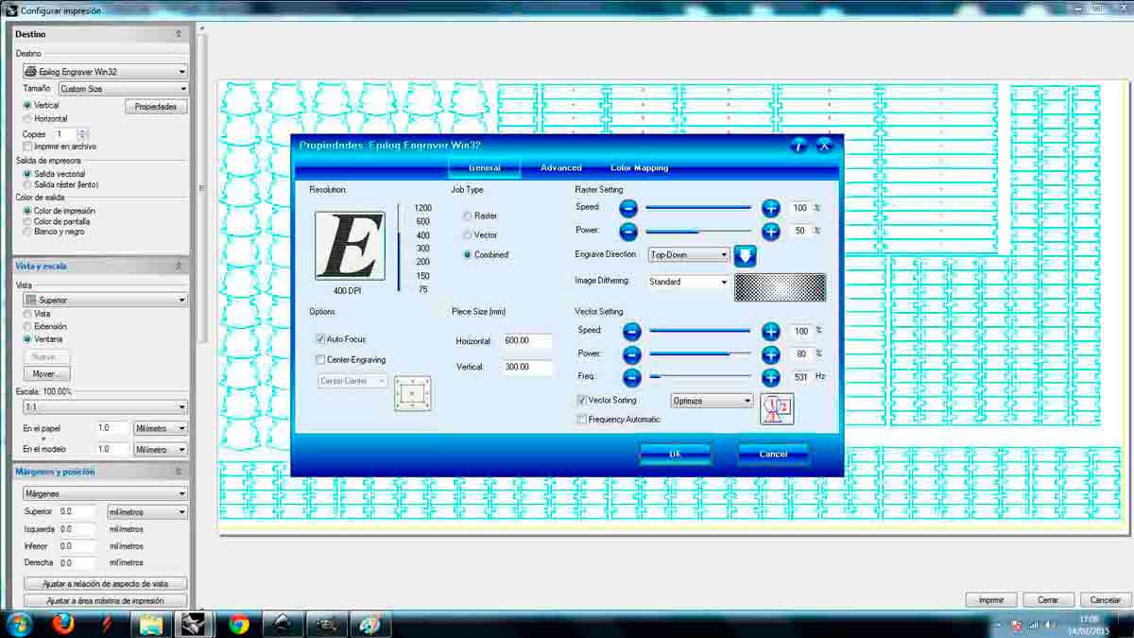The image size is (1134, 638).
Task: Click the minus button for Raster Speed
Action: point(628,208)
